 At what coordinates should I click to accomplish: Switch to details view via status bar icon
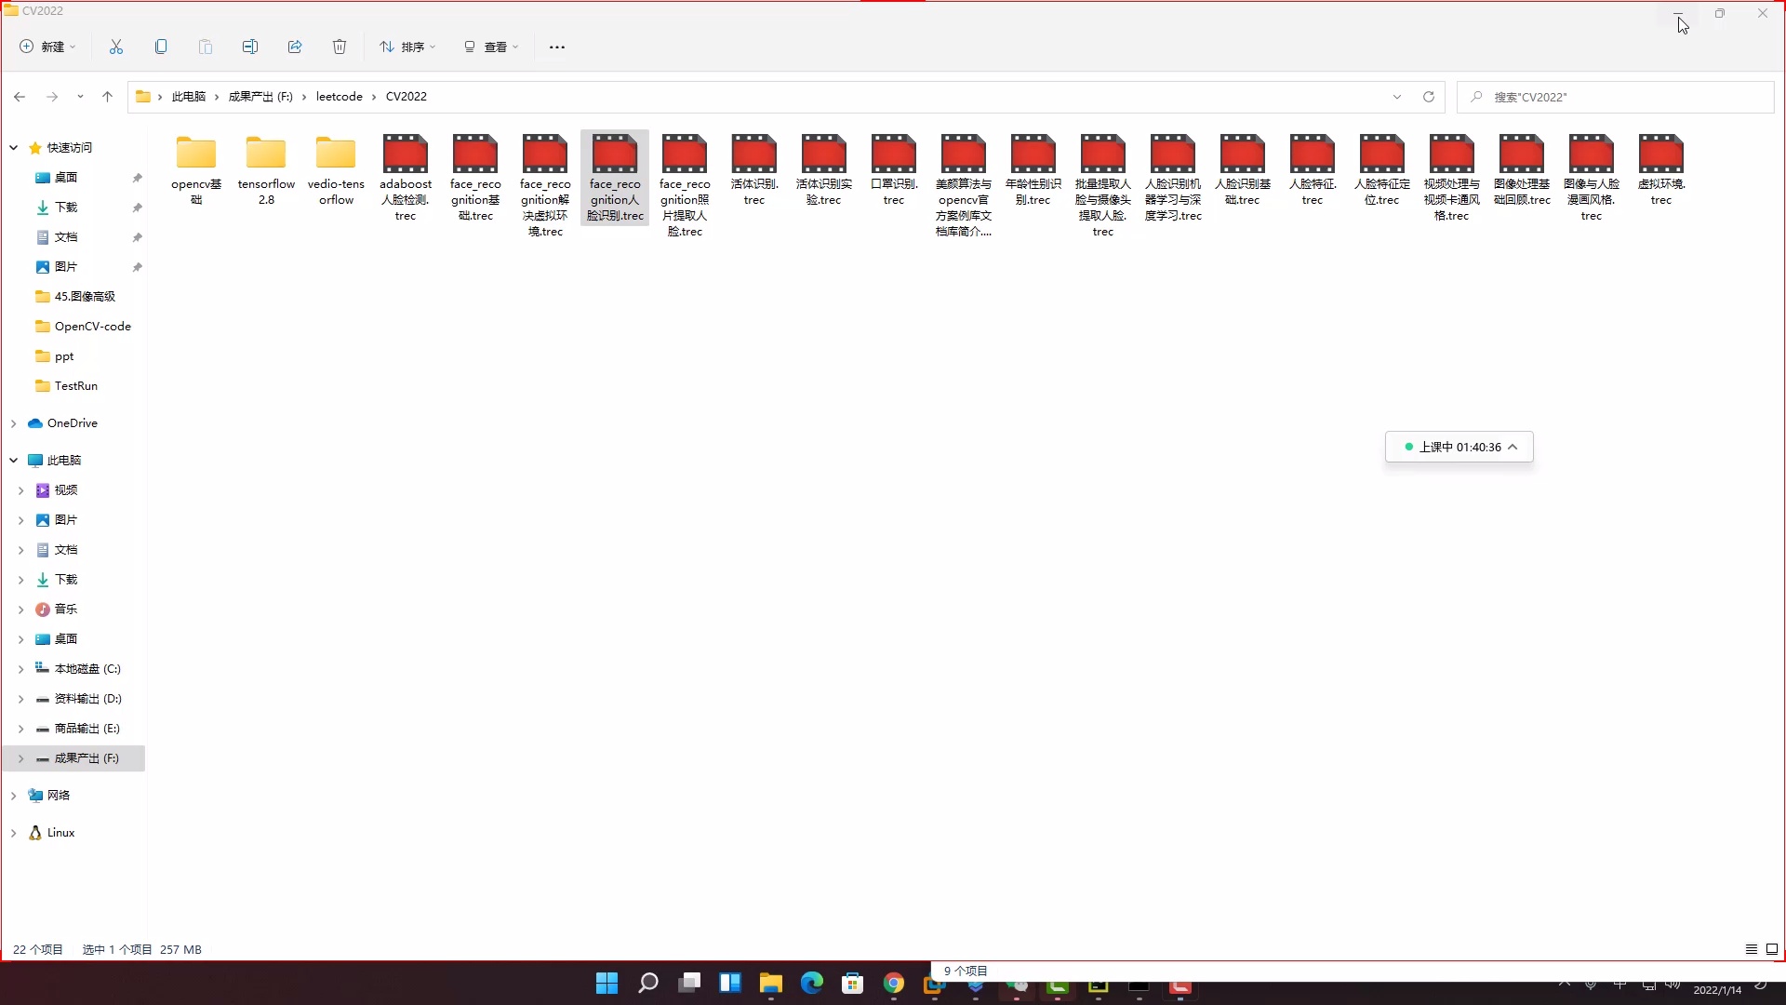tap(1750, 949)
